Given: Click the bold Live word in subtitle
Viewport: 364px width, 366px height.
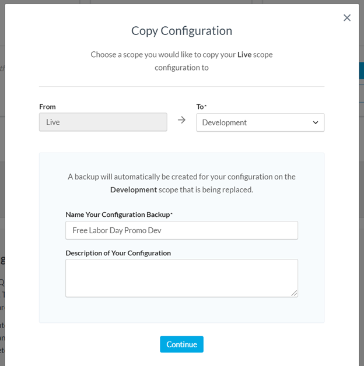Looking at the screenshot, I should (x=244, y=54).
